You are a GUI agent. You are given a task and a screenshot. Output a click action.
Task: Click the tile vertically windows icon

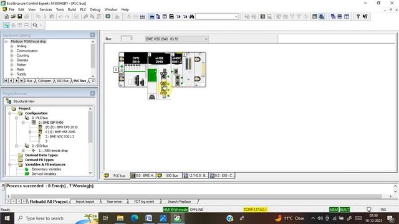(347, 17)
